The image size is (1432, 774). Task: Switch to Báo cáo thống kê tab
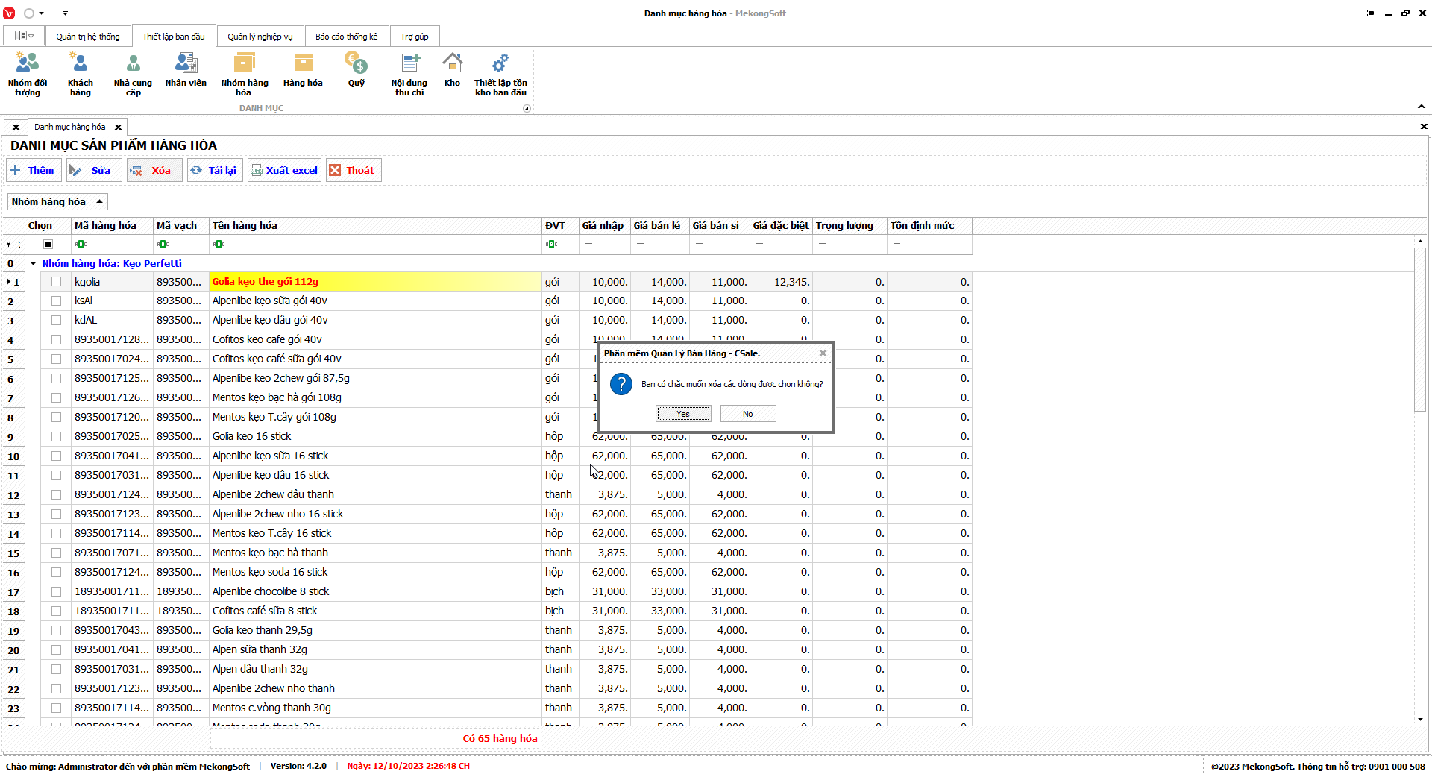pos(346,37)
